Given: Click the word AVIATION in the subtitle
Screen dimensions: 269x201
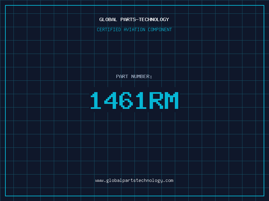Looking at the screenshot, I should [134, 29].
